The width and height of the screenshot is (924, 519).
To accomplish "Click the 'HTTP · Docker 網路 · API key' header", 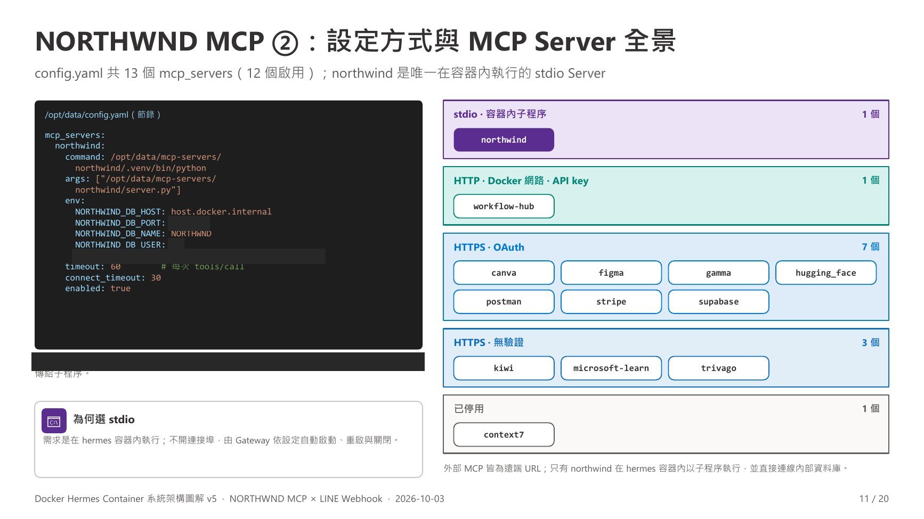I will coord(521,180).
